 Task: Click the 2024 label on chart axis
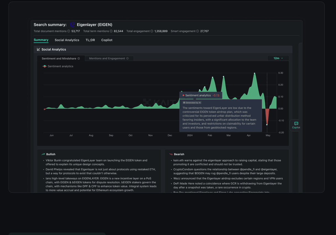coord(190,135)
